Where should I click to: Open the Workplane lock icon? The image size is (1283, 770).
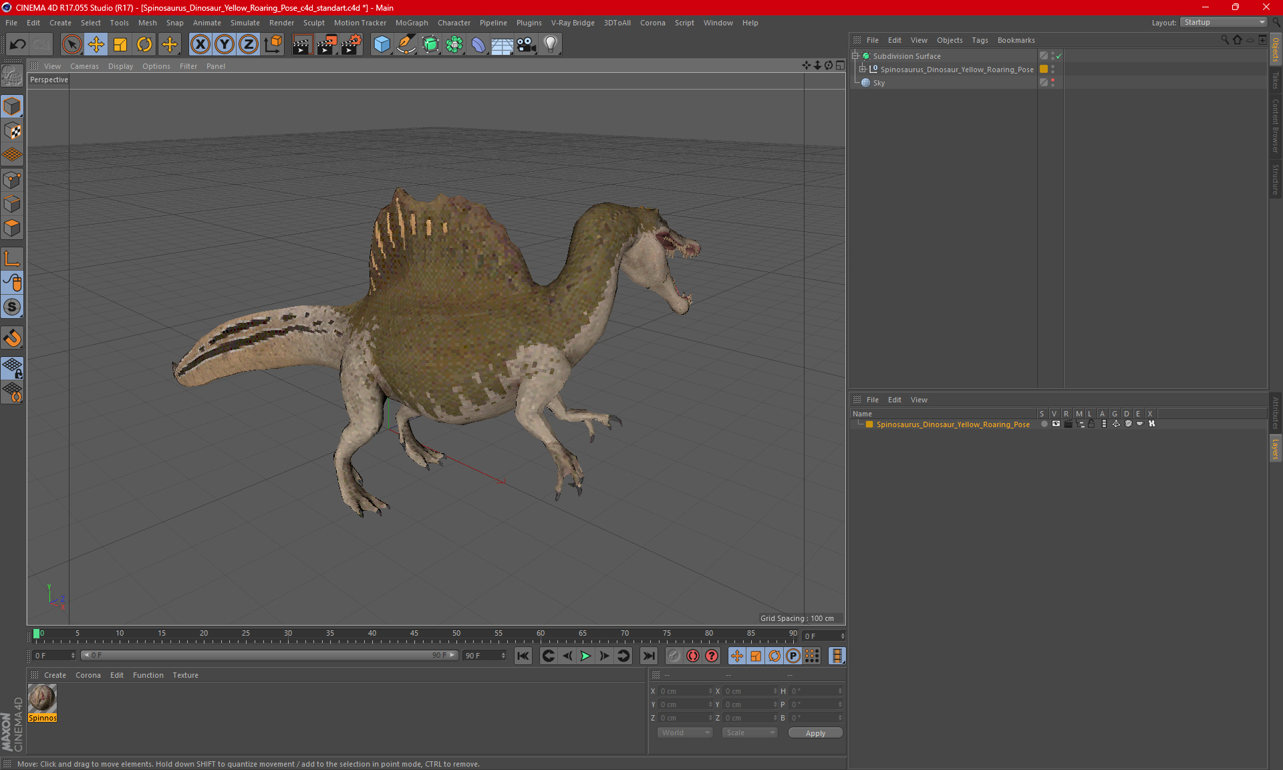coord(12,368)
